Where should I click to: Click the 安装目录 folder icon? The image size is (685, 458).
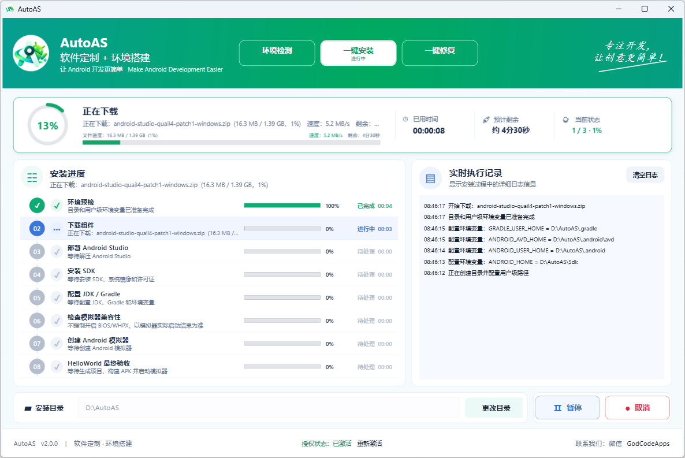coord(28,408)
